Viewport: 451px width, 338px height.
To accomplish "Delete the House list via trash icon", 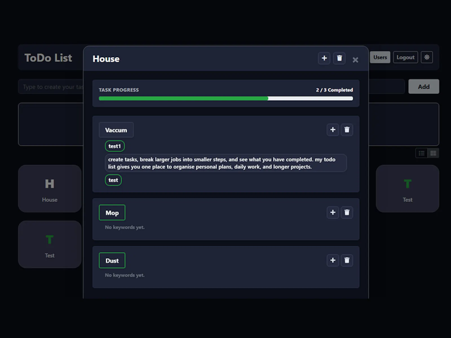I will [x=339, y=58].
